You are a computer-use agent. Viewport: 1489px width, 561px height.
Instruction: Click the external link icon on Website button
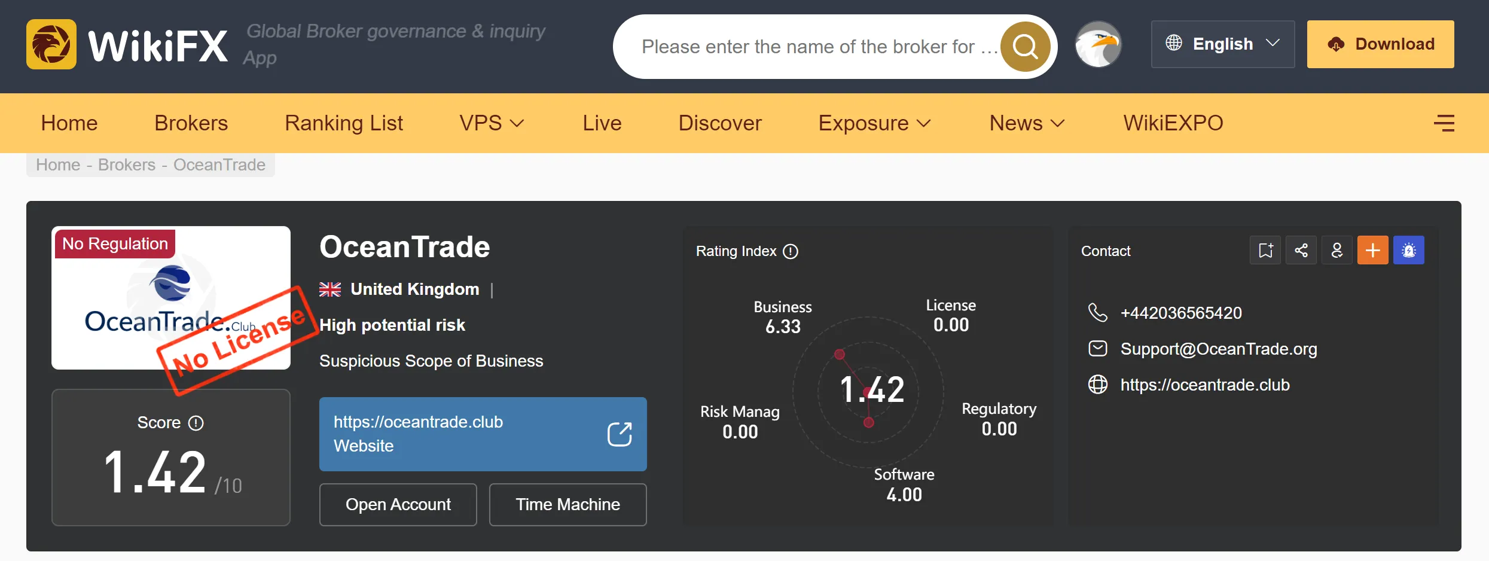[620, 434]
